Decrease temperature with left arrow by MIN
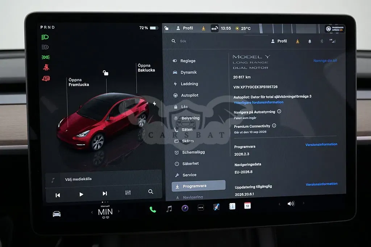The width and height of the screenshot is (371, 247). click(x=92, y=212)
